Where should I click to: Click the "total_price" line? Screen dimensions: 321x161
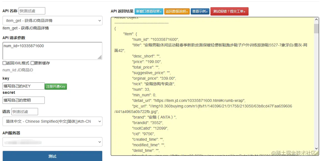click(146, 67)
